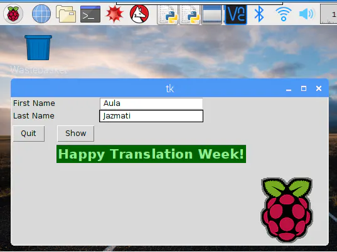Image resolution: width=337 pixels, height=252 pixels.
Task: Maximize the tk window
Action: point(304,88)
